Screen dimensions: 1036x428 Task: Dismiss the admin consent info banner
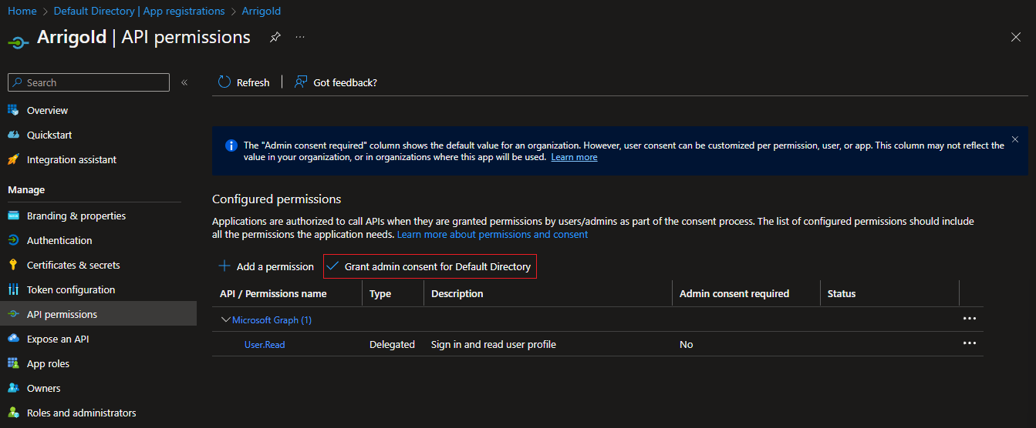[x=1014, y=139]
